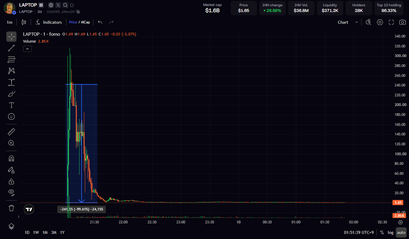Select the 1D date range
This screenshot has height=239, width=409.
[x=27, y=233]
